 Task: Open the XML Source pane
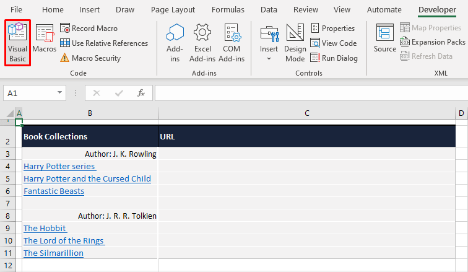point(385,38)
